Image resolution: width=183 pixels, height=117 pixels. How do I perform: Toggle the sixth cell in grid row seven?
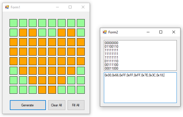62,80
